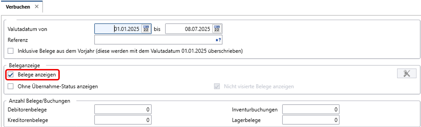
Task: Click the Belege anzeigen label text
Action: (36, 75)
